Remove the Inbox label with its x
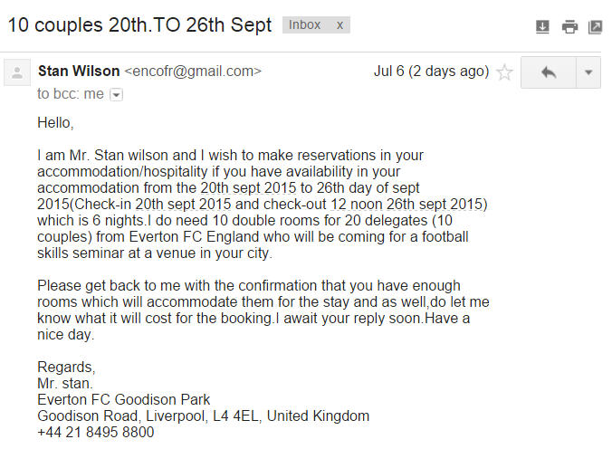 click(x=340, y=25)
